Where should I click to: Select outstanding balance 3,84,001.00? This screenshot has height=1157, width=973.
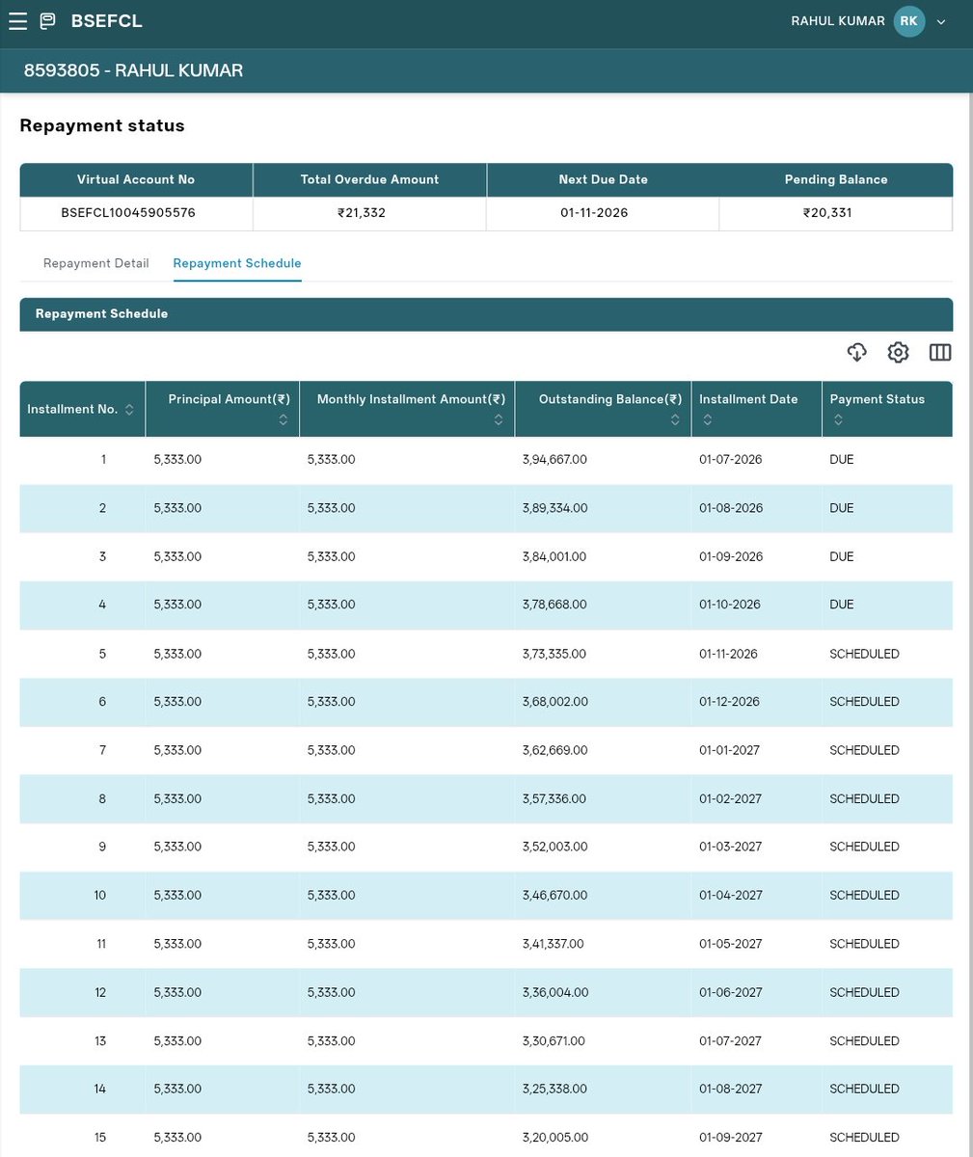(554, 557)
